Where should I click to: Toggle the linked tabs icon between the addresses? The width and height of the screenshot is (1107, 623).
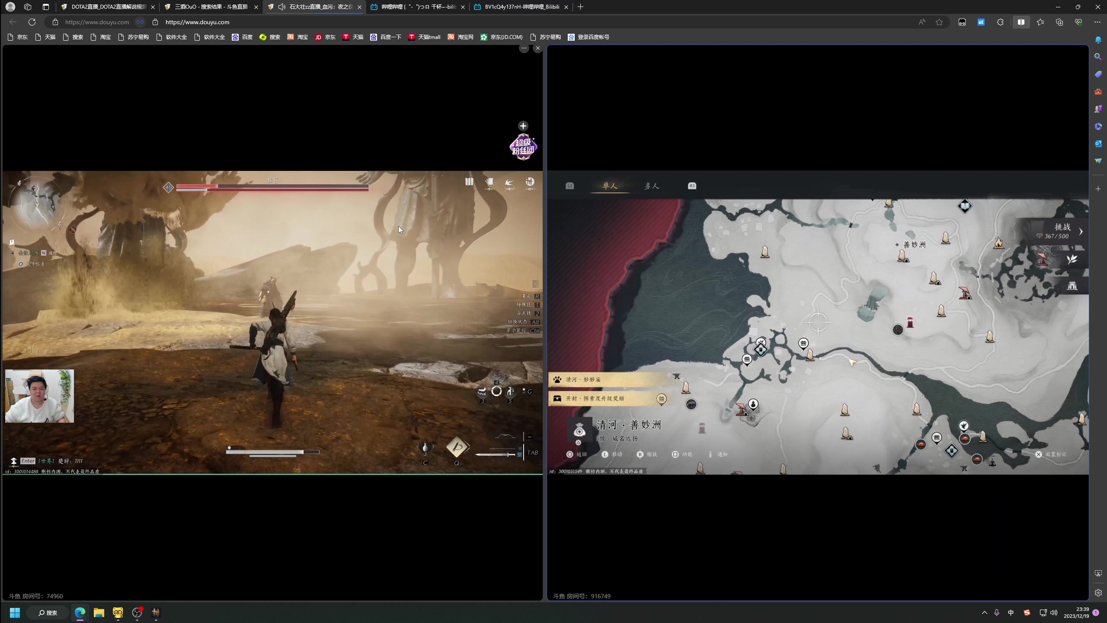[140, 22]
